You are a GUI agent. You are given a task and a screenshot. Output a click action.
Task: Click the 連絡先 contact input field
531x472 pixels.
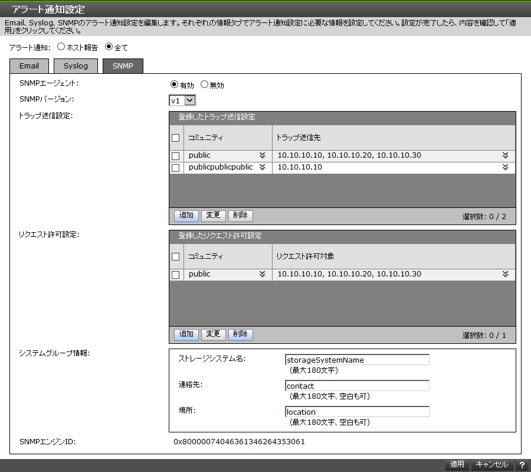[x=357, y=386]
